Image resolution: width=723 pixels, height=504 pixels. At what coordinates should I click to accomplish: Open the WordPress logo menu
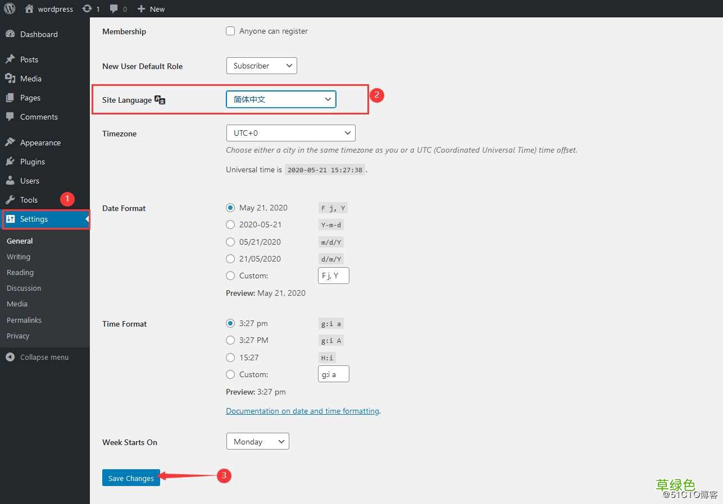[9, 8]
